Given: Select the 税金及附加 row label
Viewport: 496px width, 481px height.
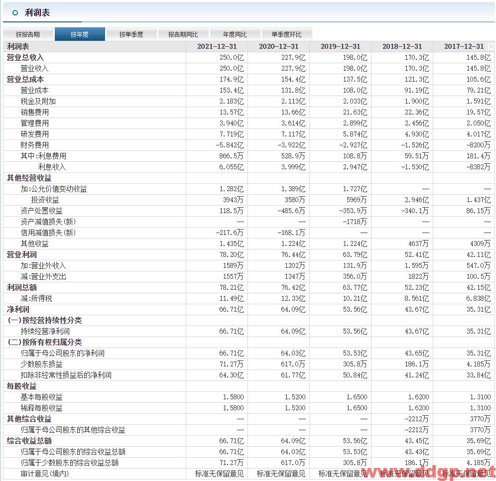Looking at the screenshot, I should [x=38, y=101].
